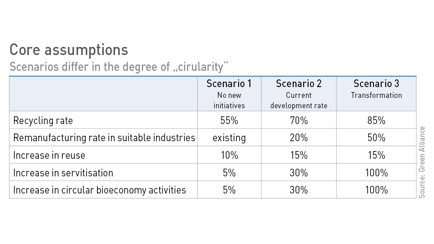This screenshot has height=244, width=434.
Task: Select the Scenario 1 column header
Action: point(229,83)
